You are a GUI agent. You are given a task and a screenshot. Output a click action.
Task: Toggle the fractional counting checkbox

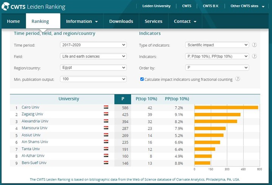point(142,80)
